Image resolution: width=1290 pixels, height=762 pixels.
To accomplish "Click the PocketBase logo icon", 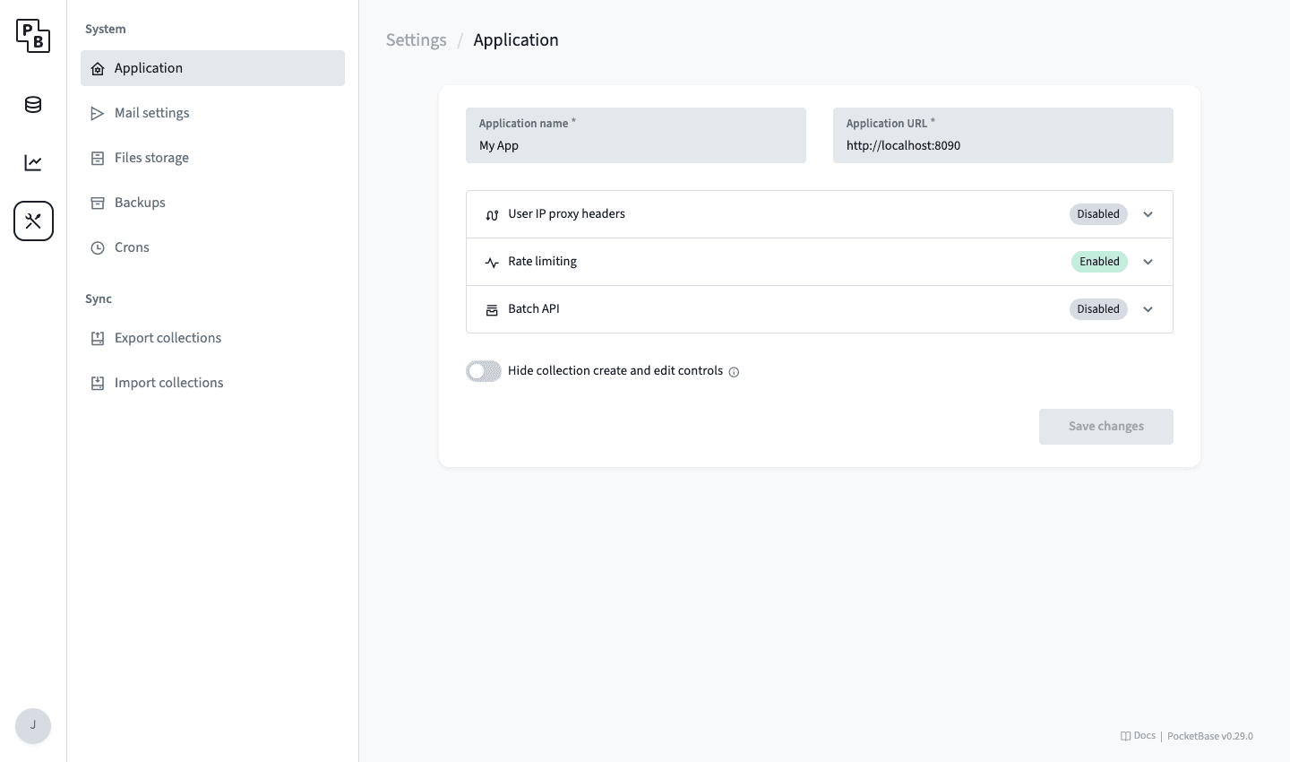I will (x=33, y=36).
